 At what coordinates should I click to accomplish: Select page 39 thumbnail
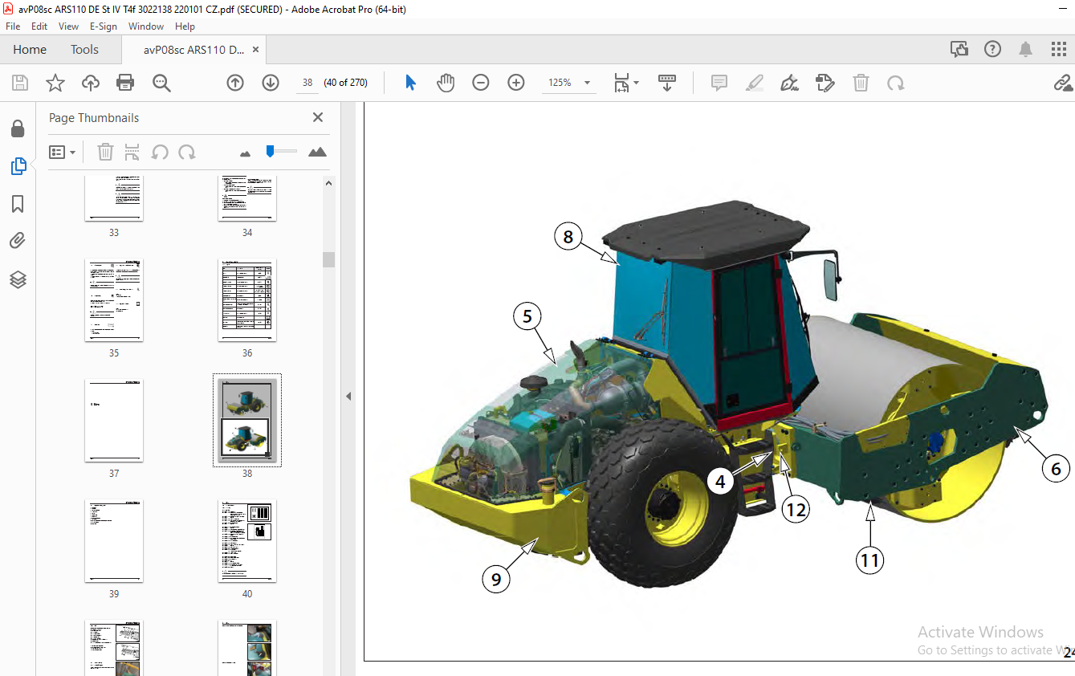click(114, 541)
